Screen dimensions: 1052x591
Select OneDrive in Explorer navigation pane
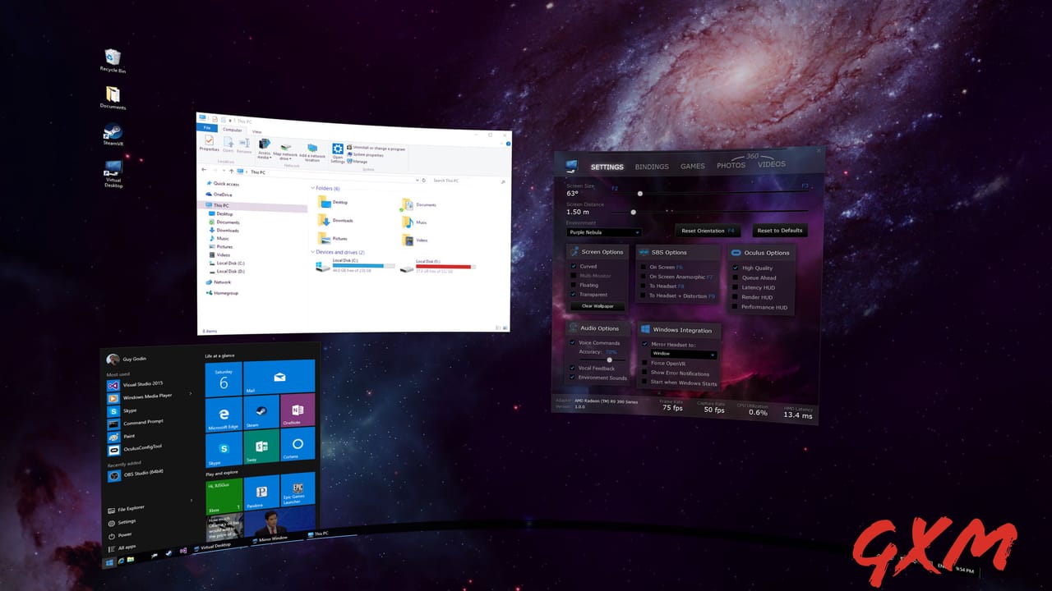point(219,195)
